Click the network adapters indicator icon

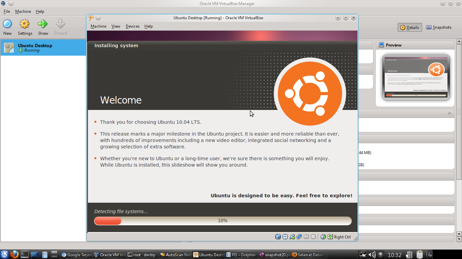299,237
